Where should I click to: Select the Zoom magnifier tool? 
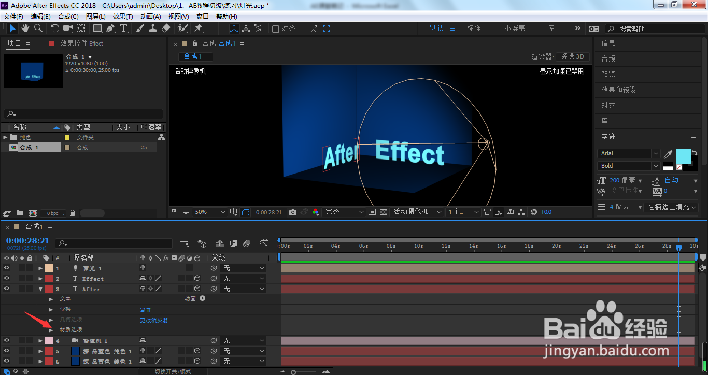point(38,28)
